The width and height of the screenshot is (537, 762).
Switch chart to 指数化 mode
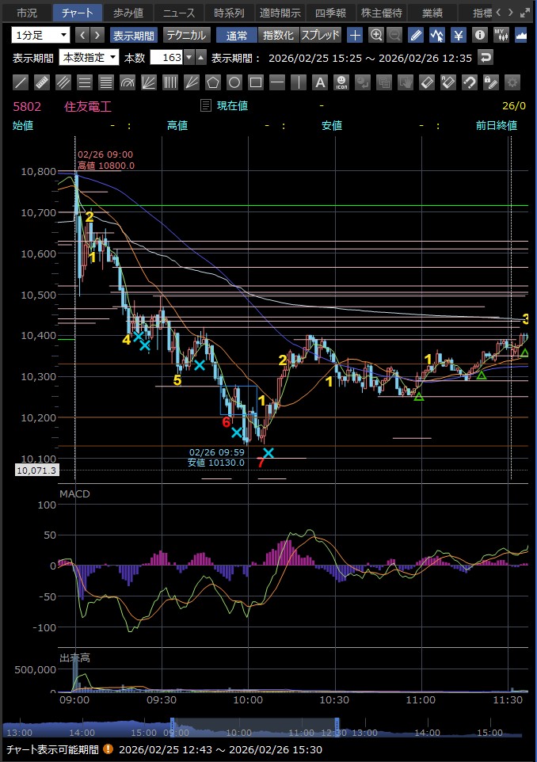(278, 35)
